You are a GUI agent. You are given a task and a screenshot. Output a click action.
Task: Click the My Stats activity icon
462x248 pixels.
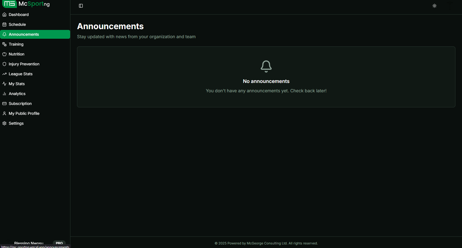click(4, 84)
